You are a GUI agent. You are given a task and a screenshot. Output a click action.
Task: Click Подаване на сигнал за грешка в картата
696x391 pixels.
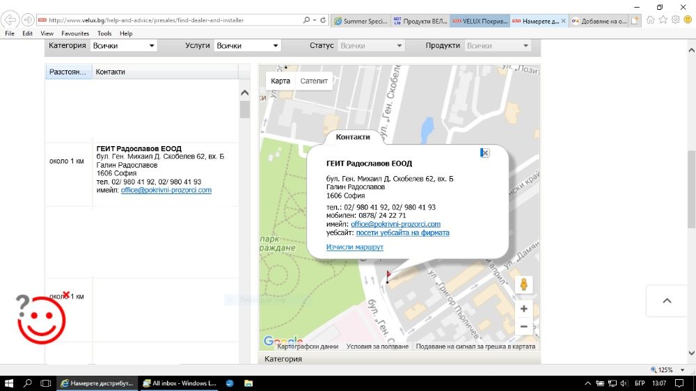475,346
